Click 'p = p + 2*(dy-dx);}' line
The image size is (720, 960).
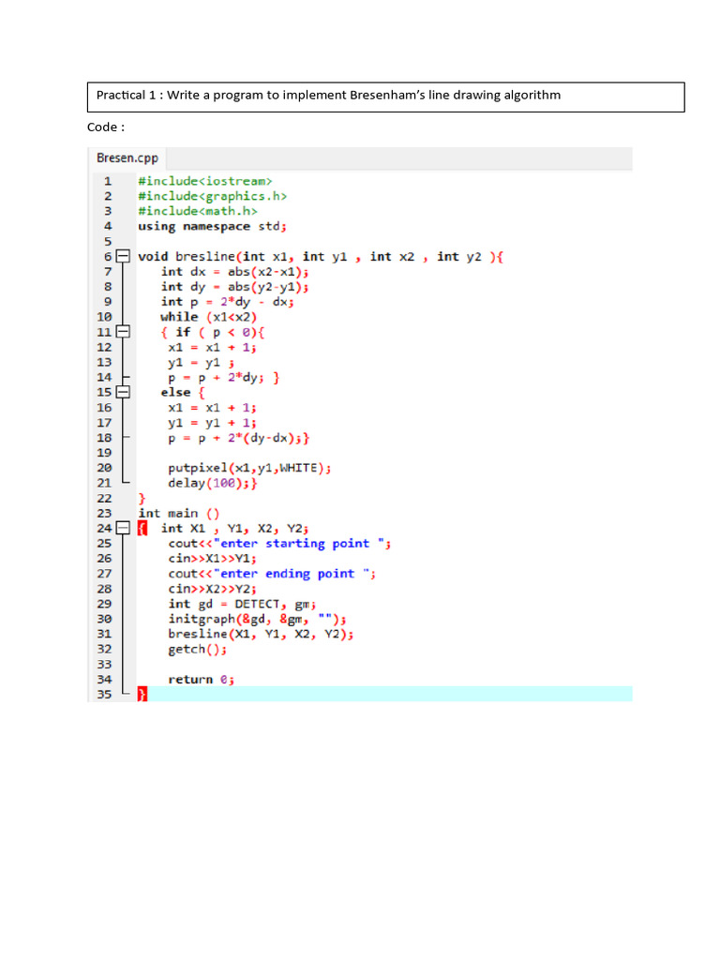pos(239,438)
